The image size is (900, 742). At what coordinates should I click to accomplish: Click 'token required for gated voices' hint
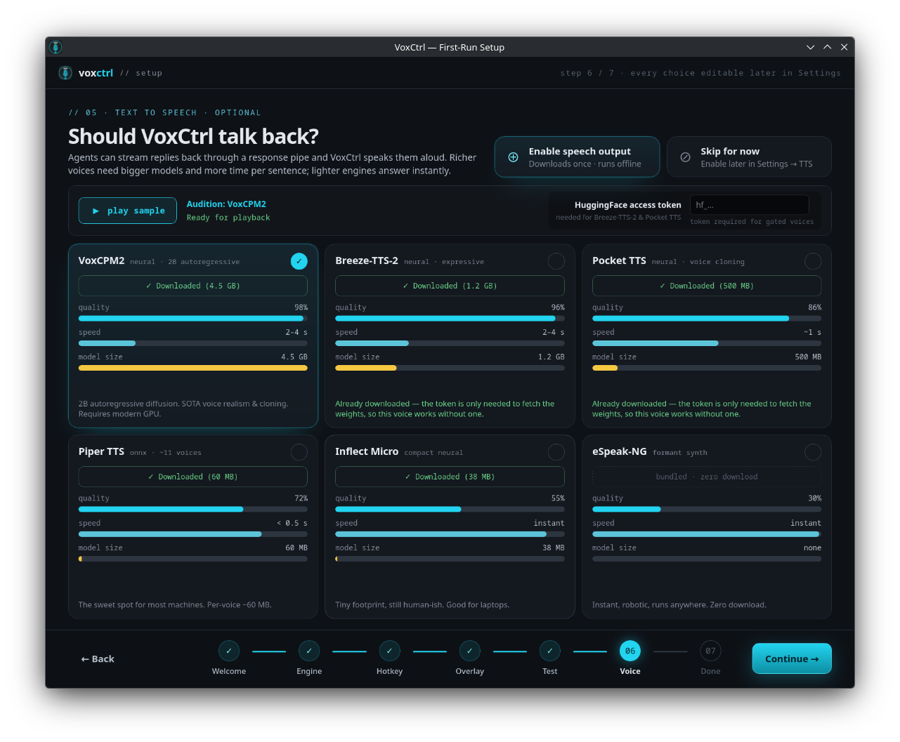click(x=752, y=222)
